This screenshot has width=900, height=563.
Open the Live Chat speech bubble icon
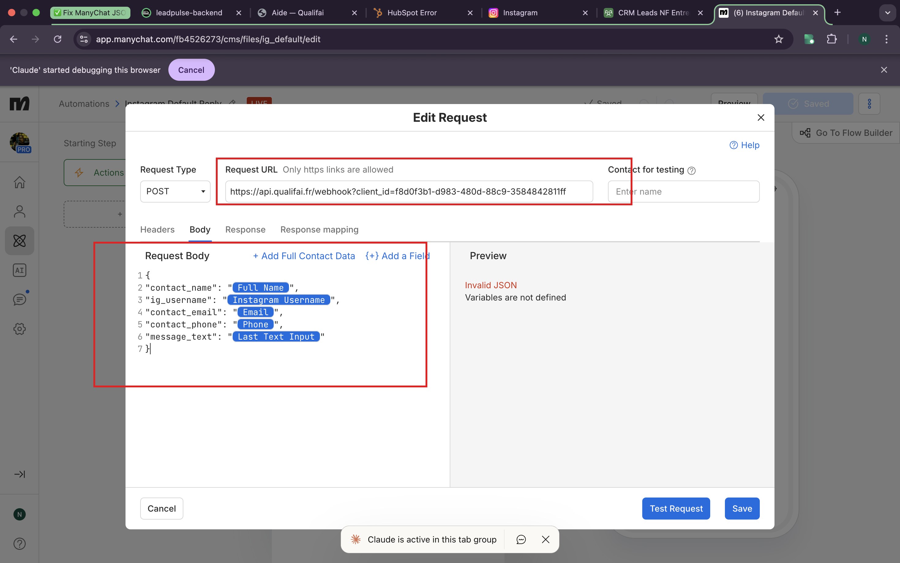[x=19, y=299]
